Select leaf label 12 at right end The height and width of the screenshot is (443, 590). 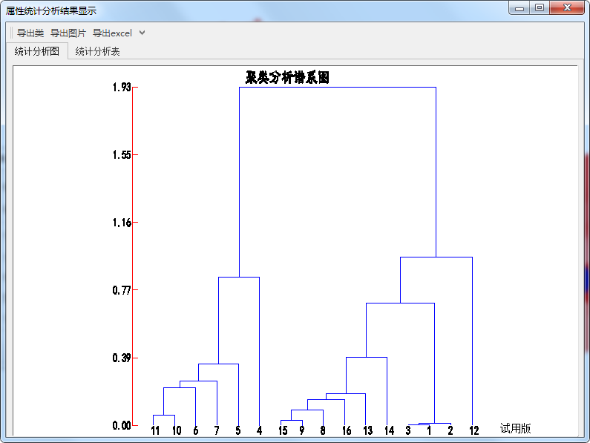(x=474, y=430)
